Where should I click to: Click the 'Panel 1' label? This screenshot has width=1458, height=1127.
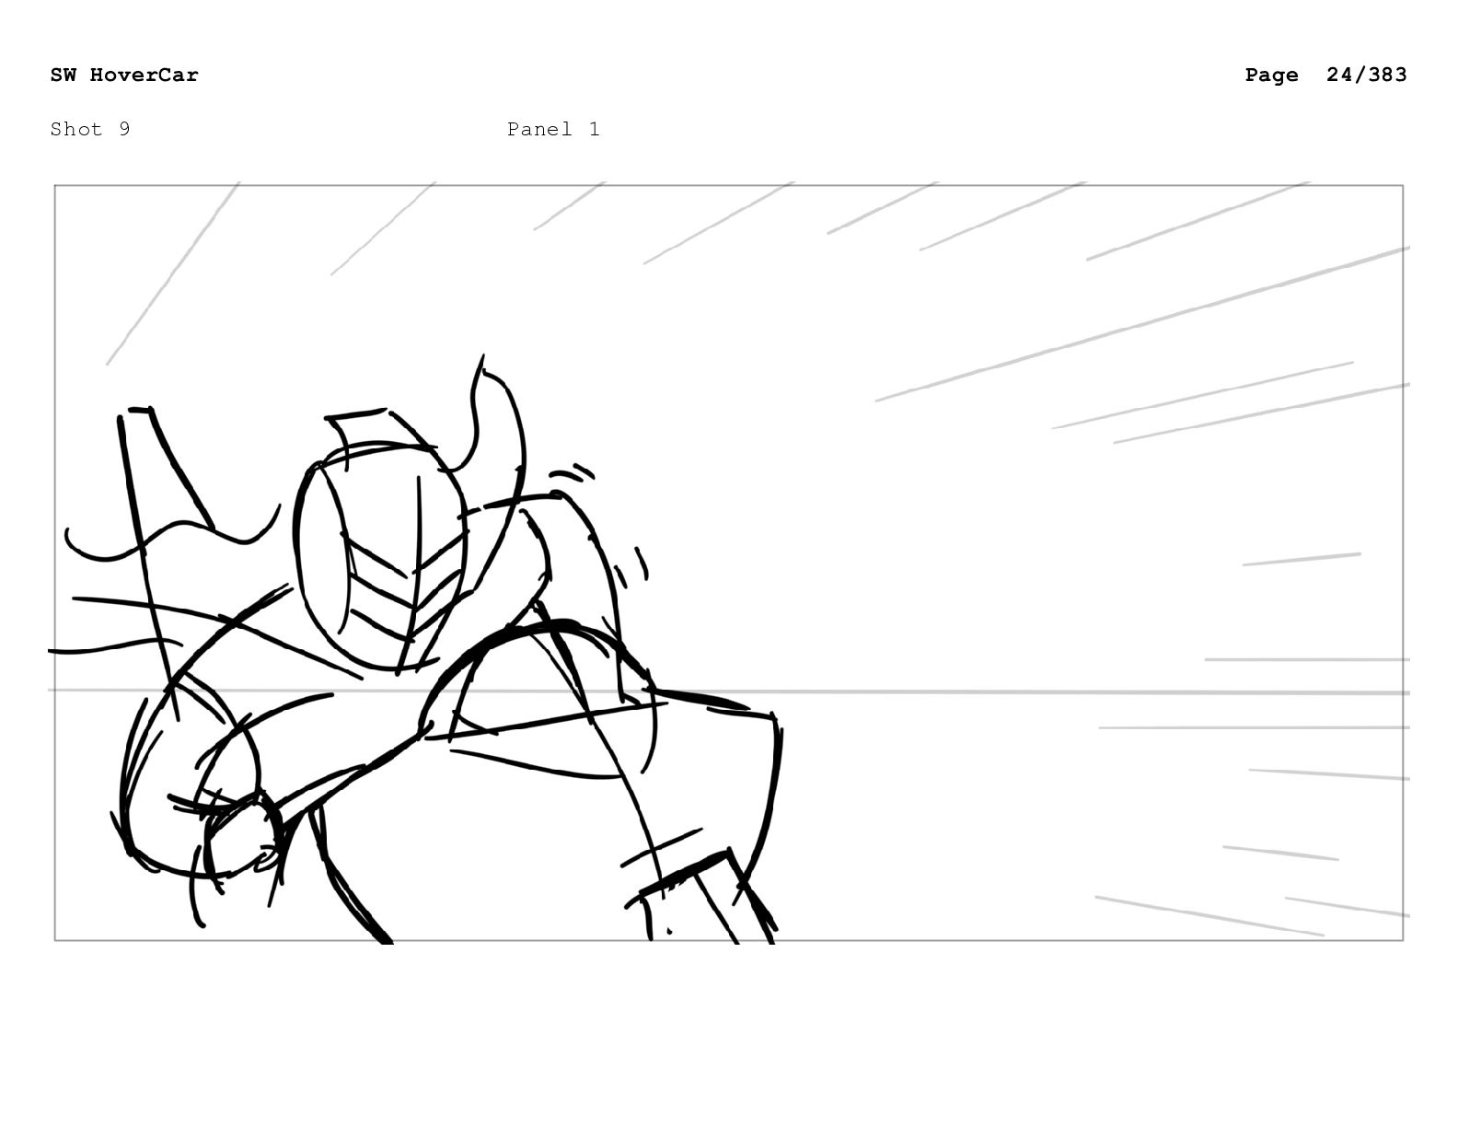553,129
